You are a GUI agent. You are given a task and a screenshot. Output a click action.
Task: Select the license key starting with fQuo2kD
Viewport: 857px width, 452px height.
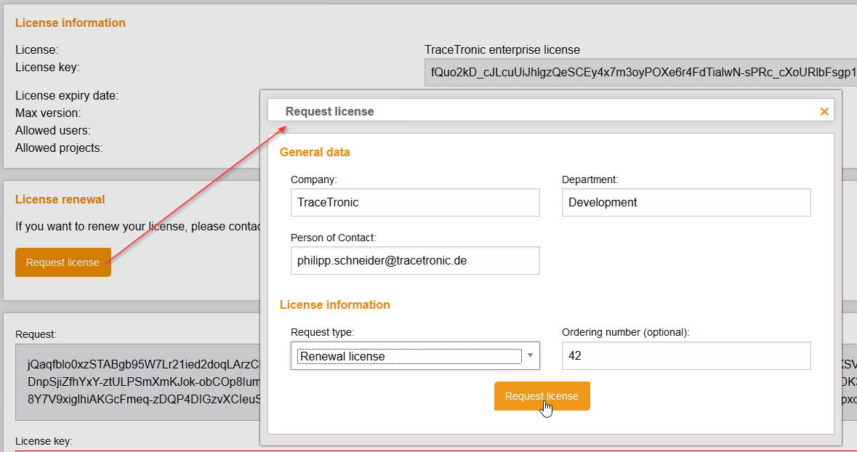pos(640,73)
